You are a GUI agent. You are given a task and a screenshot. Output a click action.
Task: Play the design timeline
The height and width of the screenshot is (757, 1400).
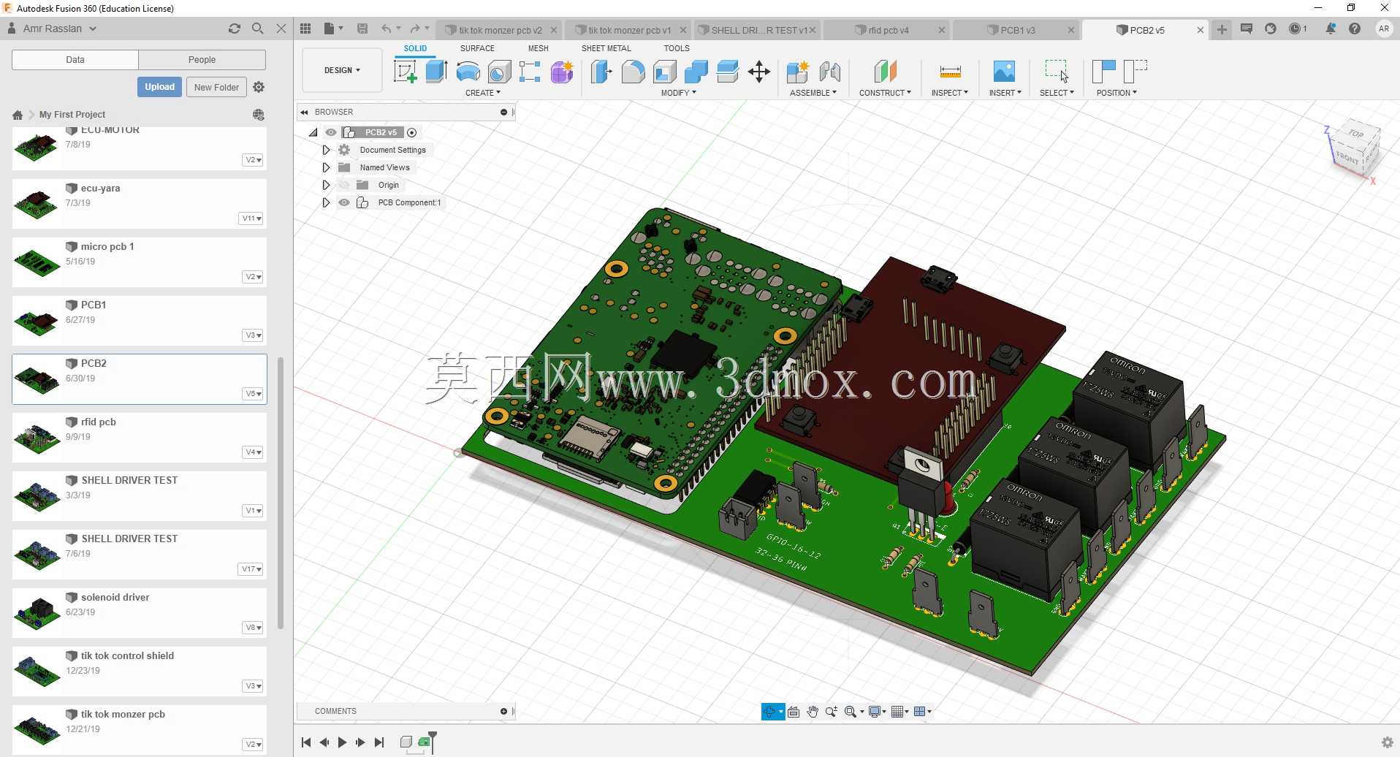coord(342,742)
